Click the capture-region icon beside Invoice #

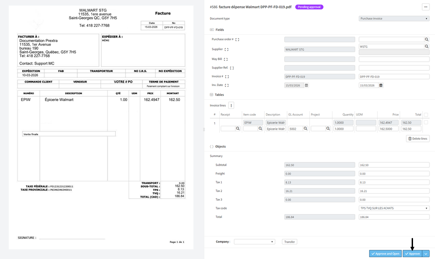(x=227, y=76)
